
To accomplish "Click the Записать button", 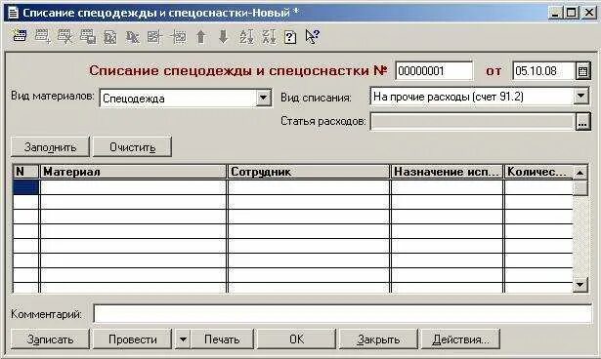I will click(x=50, y=339).
